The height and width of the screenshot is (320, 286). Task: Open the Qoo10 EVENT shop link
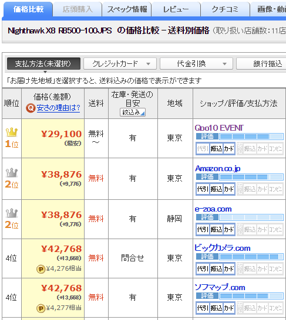point(219,128)
